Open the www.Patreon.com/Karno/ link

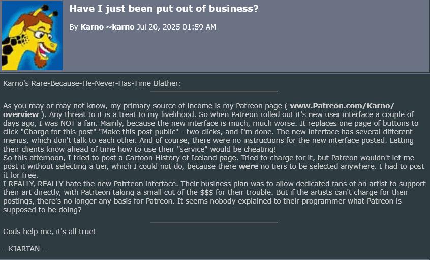click(342, 106)
